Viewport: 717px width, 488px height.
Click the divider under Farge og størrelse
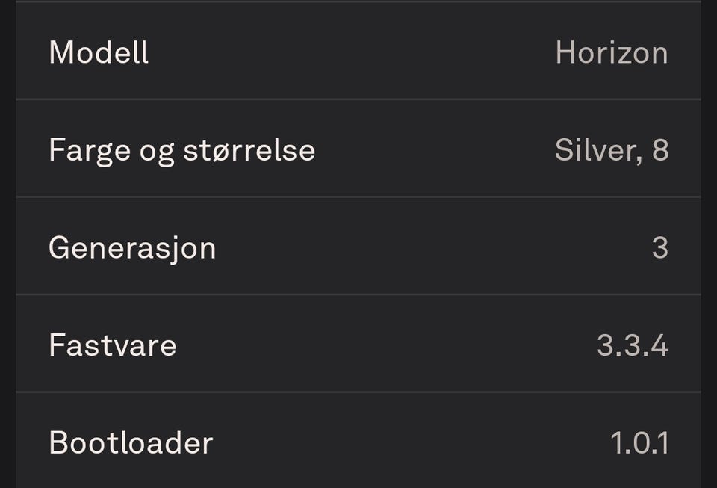pos(358,197)
